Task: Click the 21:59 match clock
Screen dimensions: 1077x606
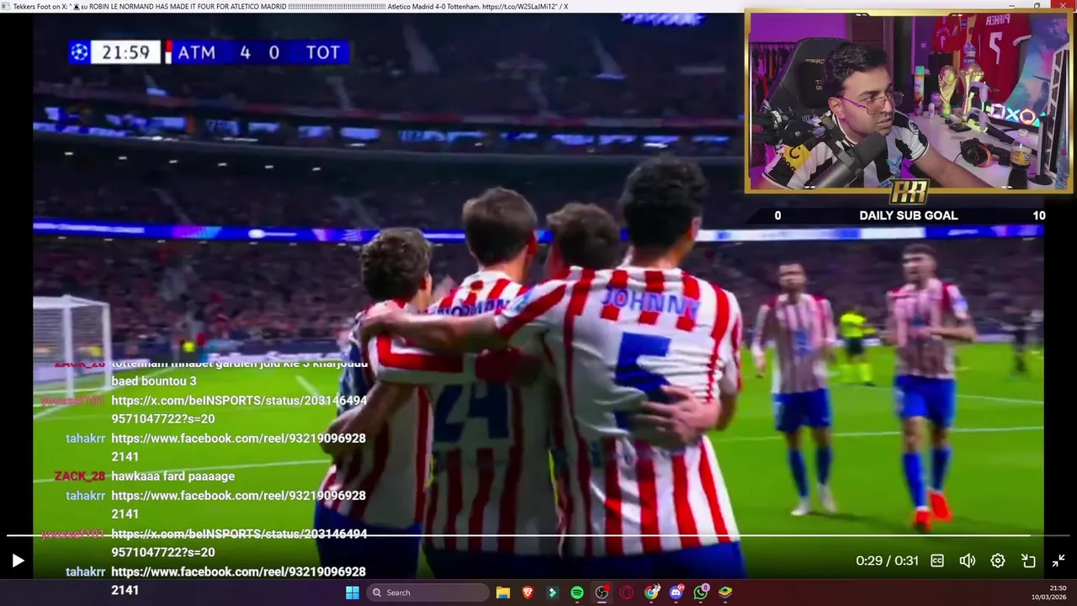Action: (126, 52)
